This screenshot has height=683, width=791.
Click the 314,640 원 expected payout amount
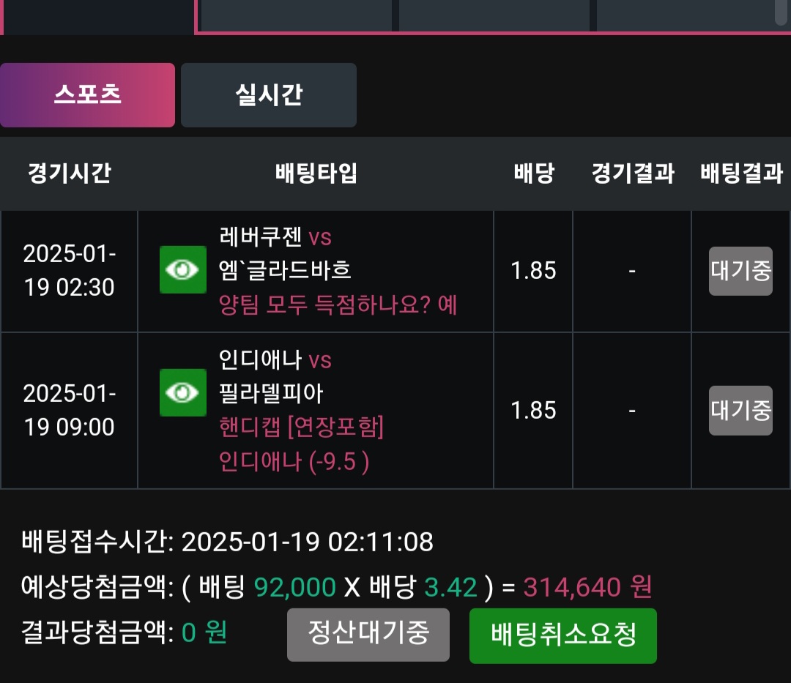pos(587,587)
